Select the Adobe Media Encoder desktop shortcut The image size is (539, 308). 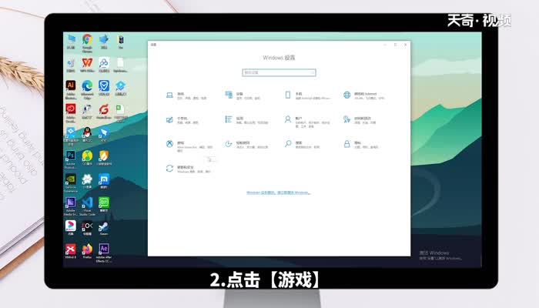[71, 206]
